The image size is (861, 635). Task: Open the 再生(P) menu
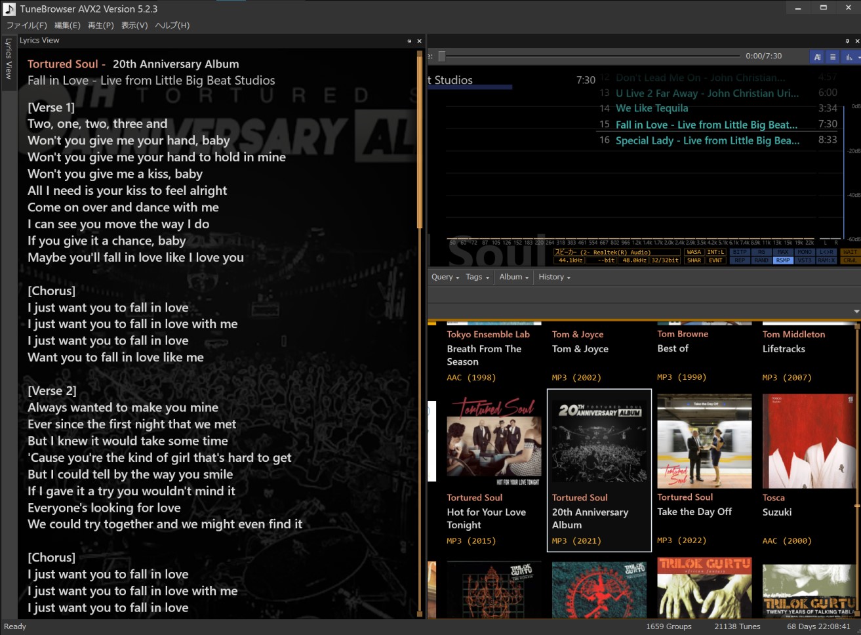coord(100,25)
